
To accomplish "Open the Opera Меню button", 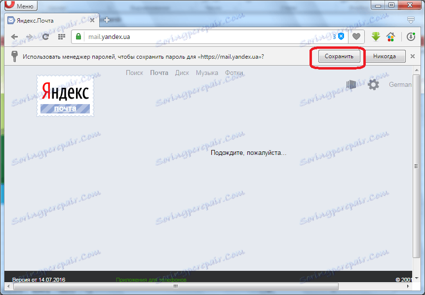I will click(21, 5).
